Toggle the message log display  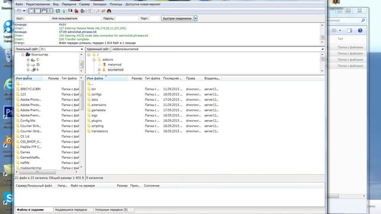coord(32,11)
